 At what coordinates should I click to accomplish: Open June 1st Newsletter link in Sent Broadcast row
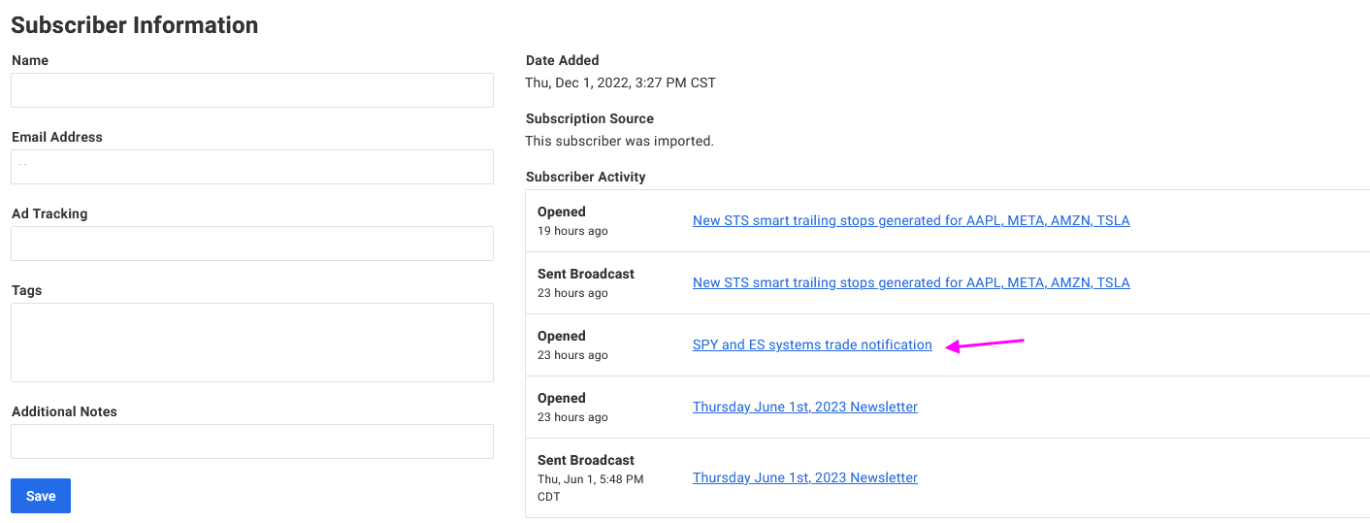805,477
